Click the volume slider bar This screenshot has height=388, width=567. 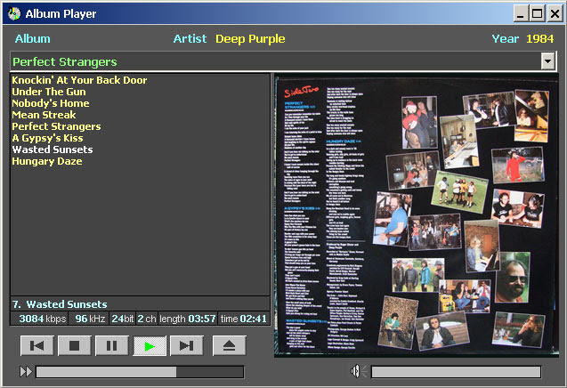tap(456, 372)
